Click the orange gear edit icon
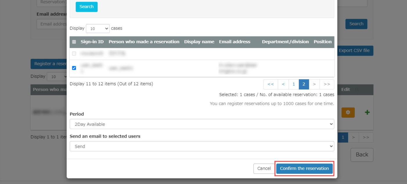This screenshot has height=184, width=407. point(348,112)
